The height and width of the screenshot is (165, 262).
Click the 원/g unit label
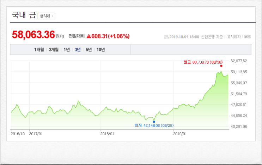click(60, 36)
